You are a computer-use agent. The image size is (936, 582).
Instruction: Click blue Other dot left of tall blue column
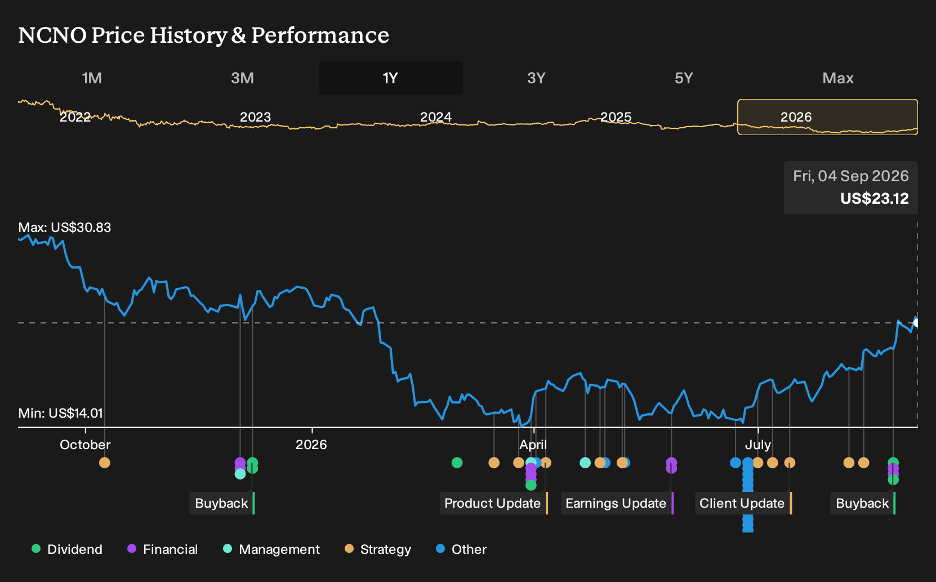[736, 463]
